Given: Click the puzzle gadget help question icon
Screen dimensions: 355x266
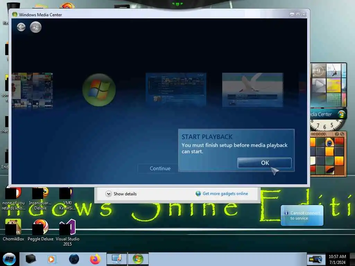Looking at the screenshot, I should [x=337, y=134].
